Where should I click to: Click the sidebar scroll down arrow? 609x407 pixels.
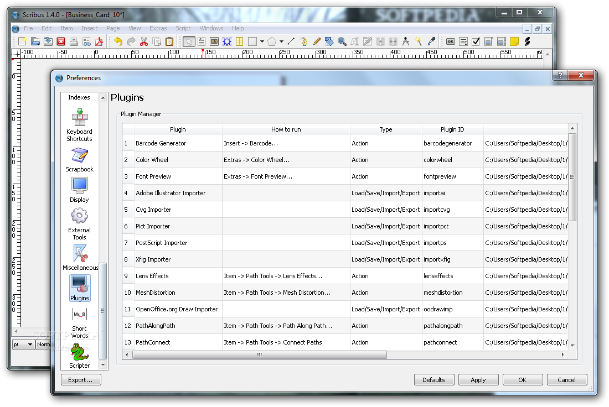click(x=103, y=365)
